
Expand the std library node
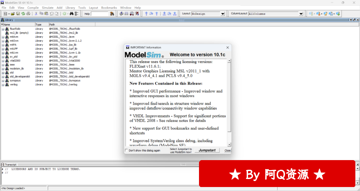3,73
